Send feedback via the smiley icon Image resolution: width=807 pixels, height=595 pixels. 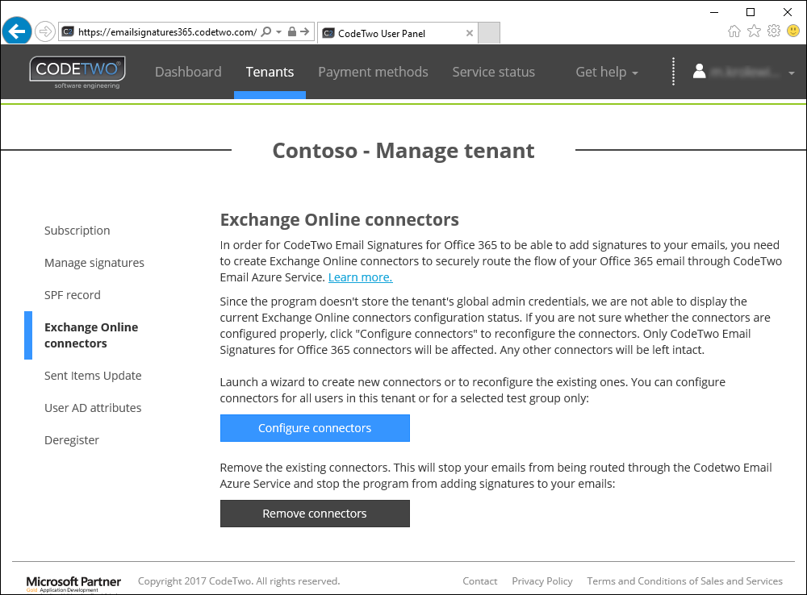tap(792, 30)
